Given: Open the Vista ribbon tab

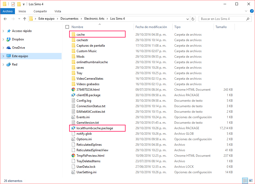Looking at the screenshot, I should click(x=58, y=11).
